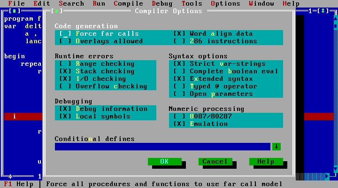338x188 pixels.
Task: Toggle Complete boolean eval checkbox
Action: (179, 71)
